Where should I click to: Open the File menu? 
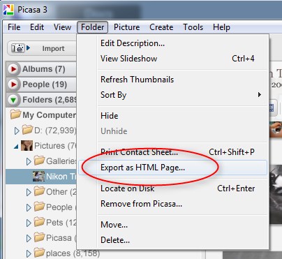(14, 27)
